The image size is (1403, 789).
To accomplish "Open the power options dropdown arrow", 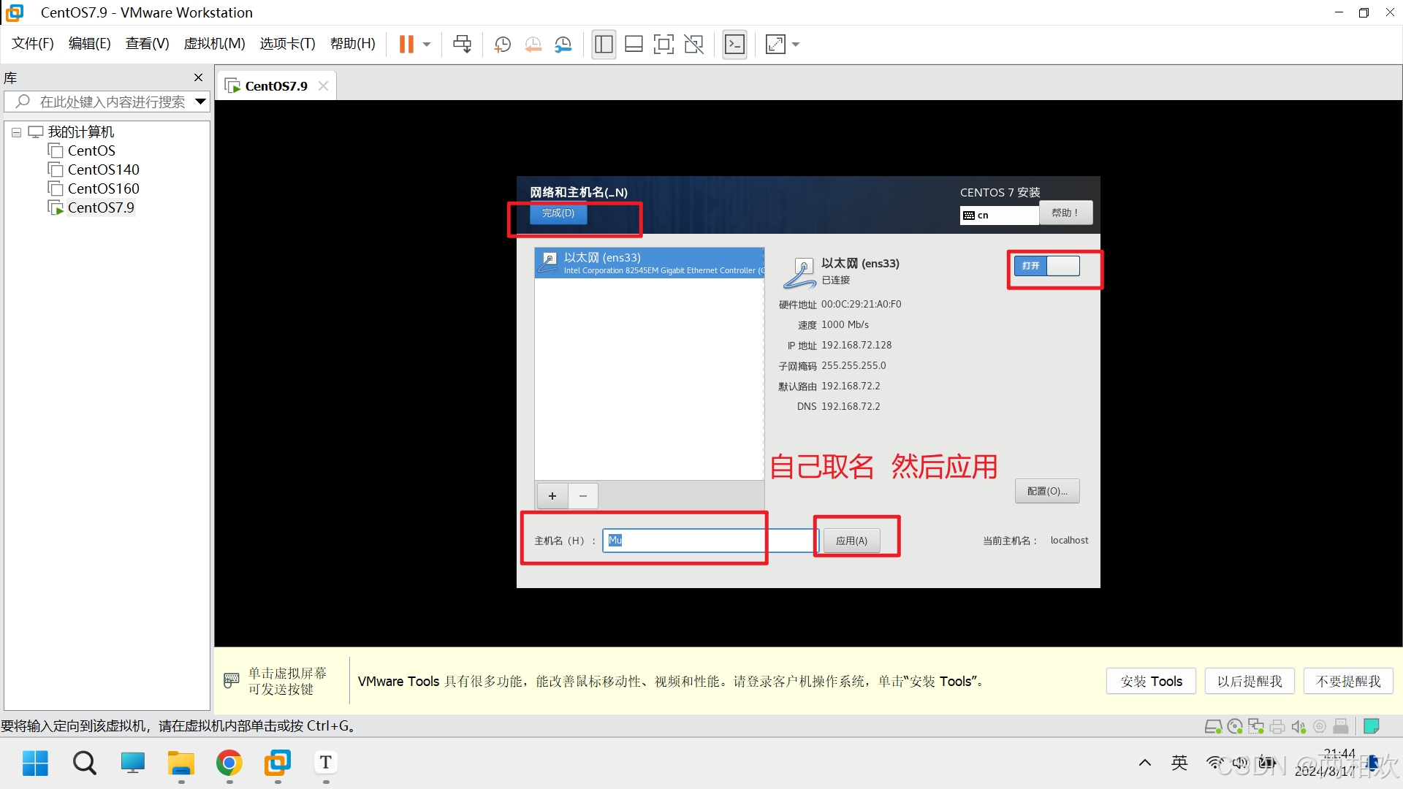I will [x=427, y=45].
